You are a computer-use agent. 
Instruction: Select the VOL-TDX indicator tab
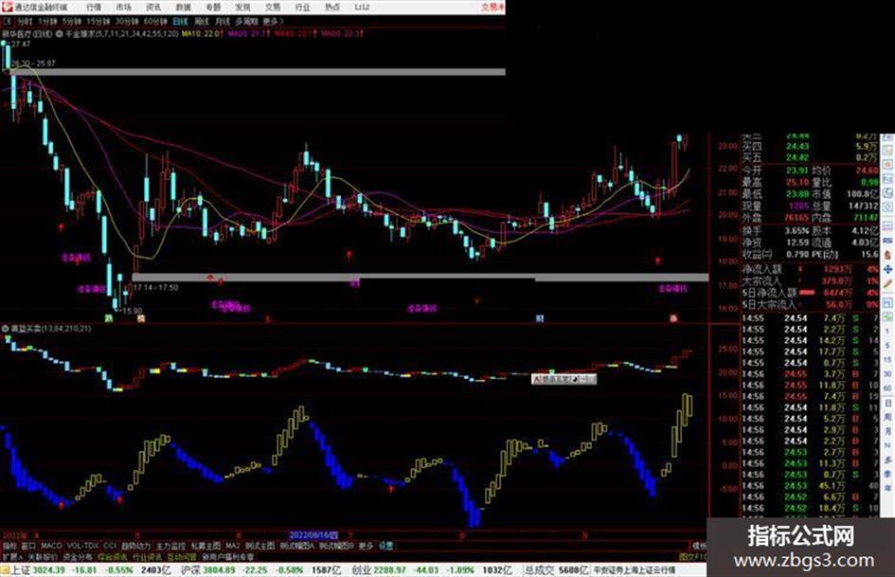tap(82, 546)
